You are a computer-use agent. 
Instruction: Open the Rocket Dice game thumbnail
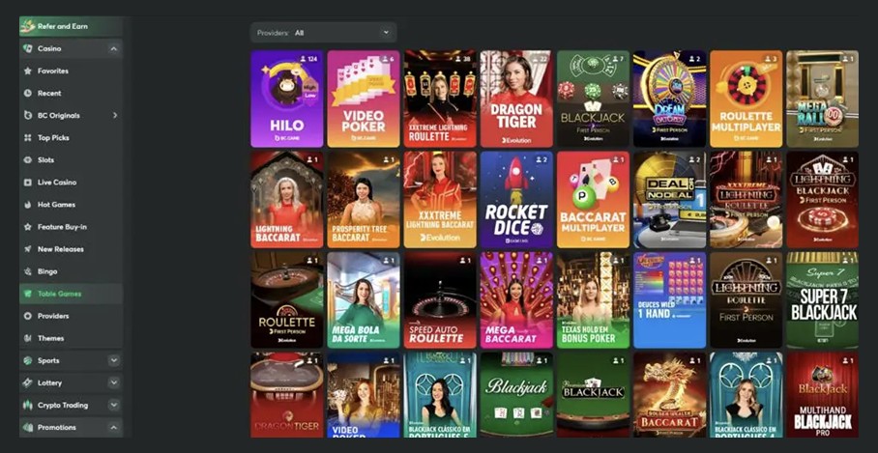pos(516,199)
